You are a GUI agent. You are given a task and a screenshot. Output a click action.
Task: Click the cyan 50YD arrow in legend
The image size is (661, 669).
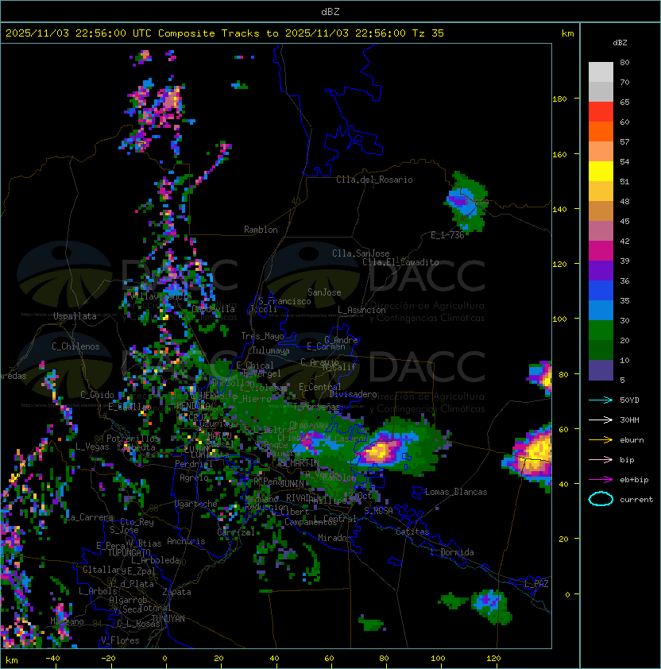601,400
